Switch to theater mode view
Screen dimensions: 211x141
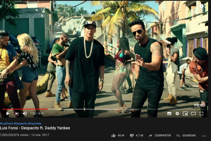coord(193,113)
